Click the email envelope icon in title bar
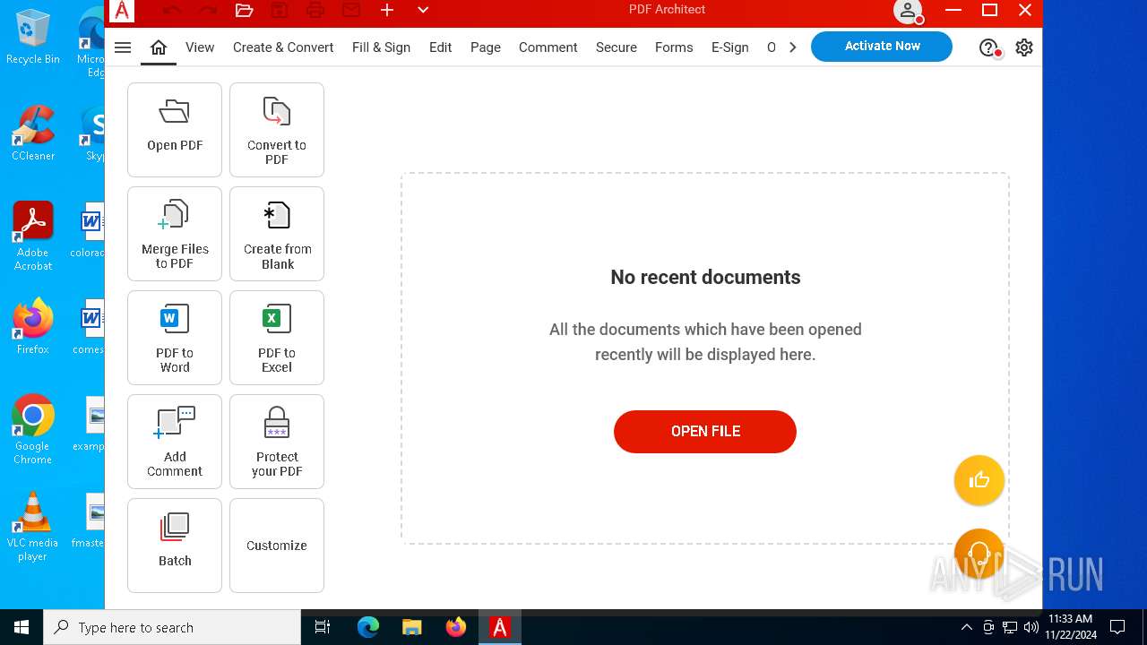This screenshot has width=1147, height=645. click(351, 10)
